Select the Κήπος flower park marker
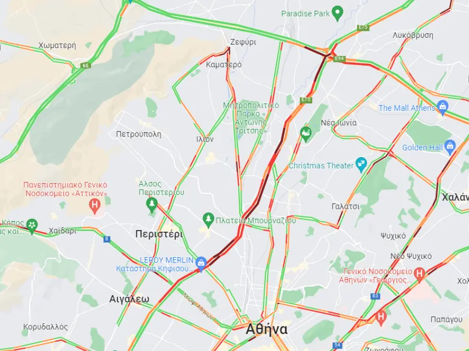The image size is (469, 351). click(31, 226)
